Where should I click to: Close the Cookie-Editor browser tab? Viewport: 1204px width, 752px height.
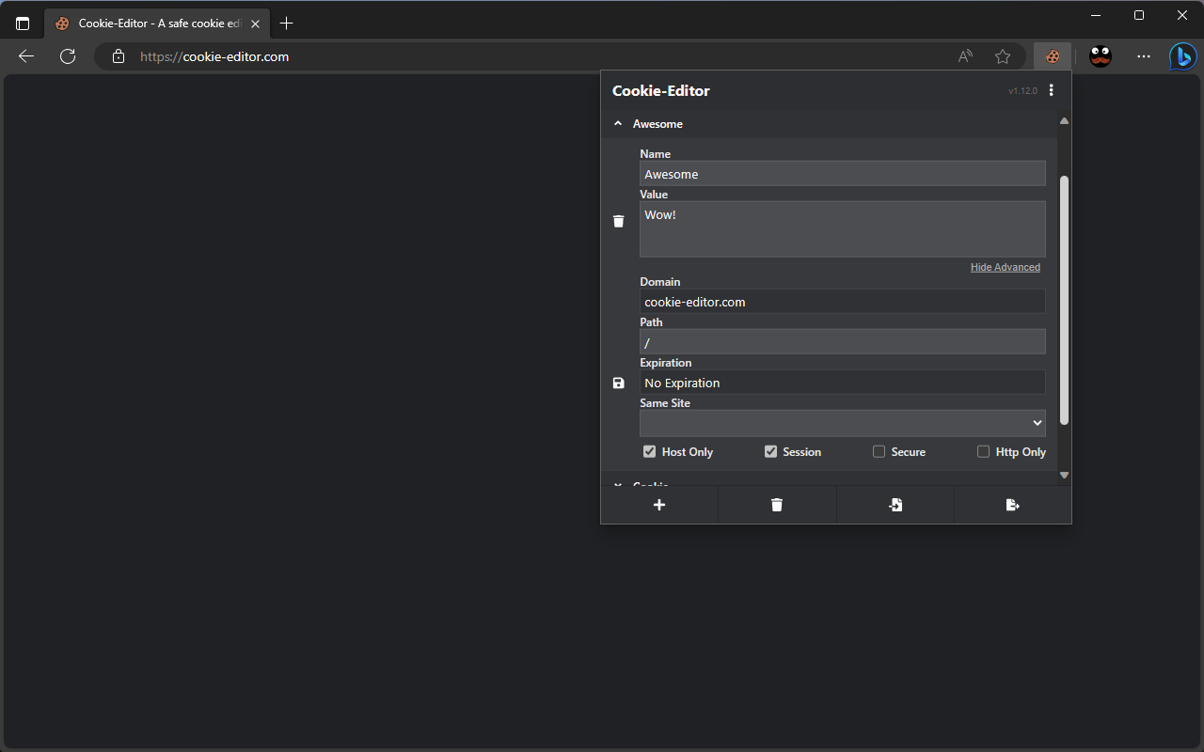(255, 23)
